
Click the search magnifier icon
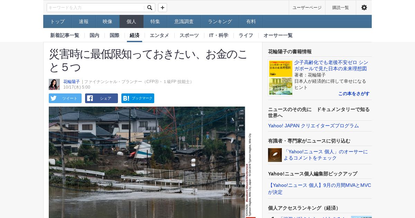coord(149,8)
